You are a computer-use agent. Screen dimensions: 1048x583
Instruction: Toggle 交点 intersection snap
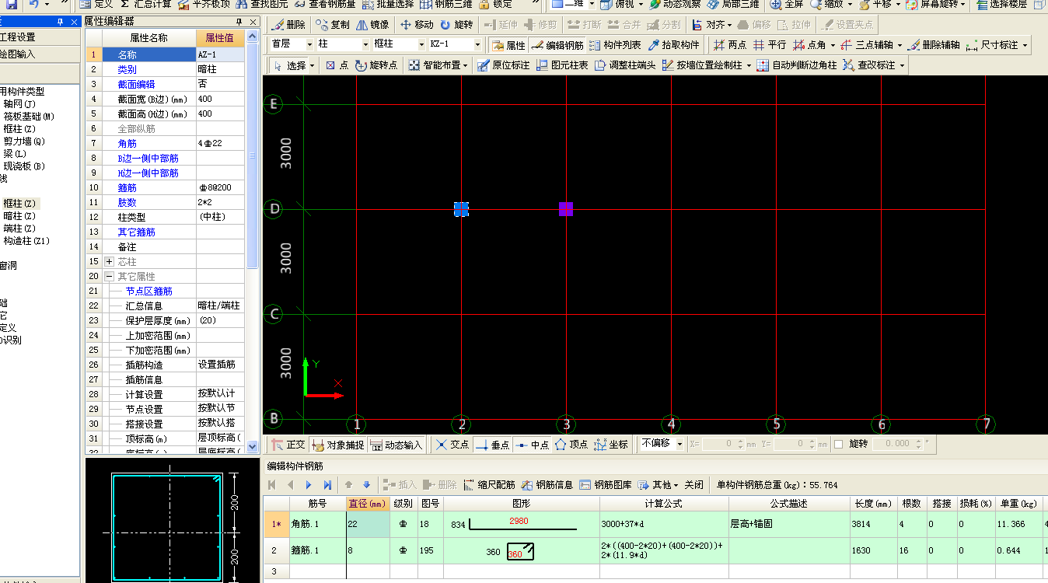pyautogui.click(x=452, y=445)
